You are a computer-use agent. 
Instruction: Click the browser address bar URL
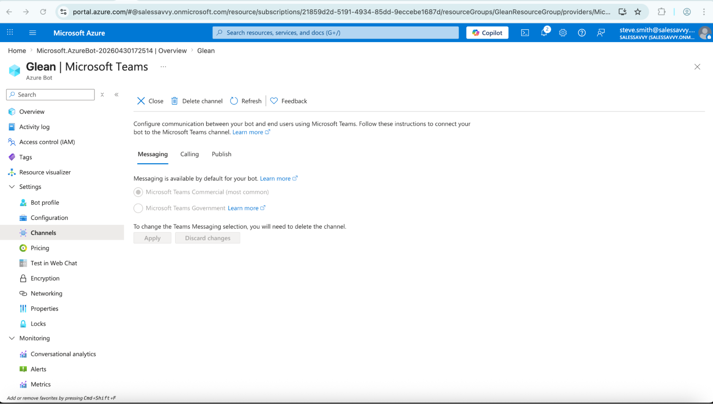(x=341, y=12)
